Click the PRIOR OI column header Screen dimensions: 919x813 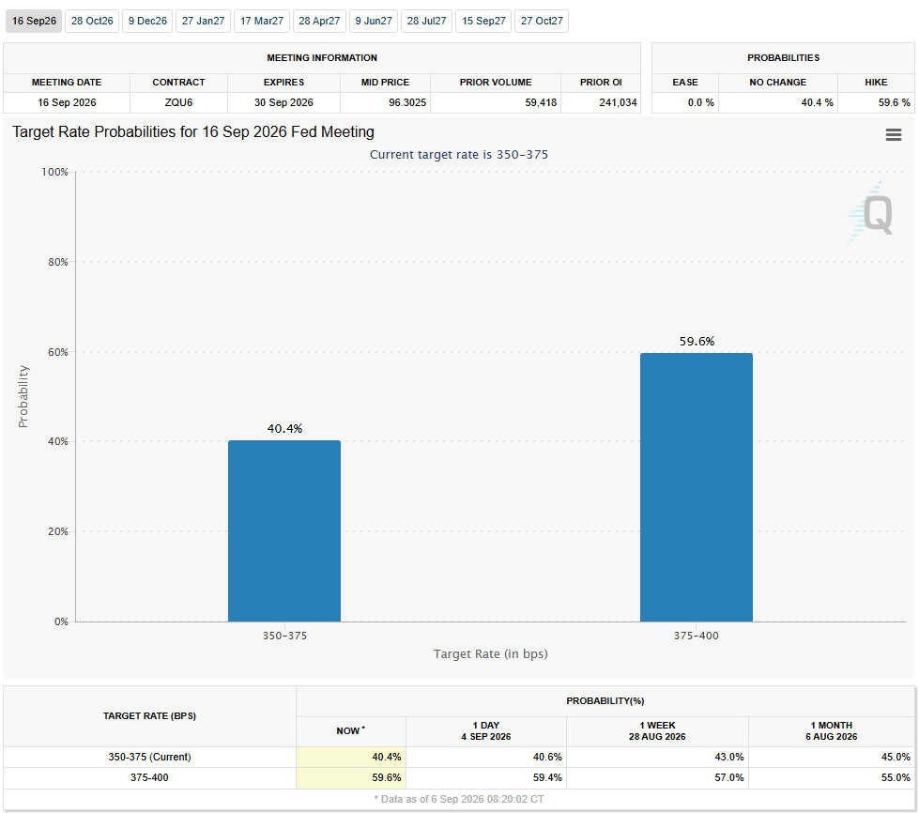(x=601, y=83)
